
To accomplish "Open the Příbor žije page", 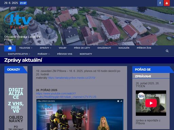I will pyautogui.click(x=144, y=48).
